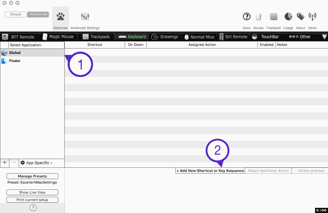328x213 pixels.
Task: Click Delete selected button
Action: (310, 171)
